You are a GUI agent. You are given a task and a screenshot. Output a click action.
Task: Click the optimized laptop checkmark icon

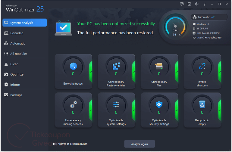[64, 28]
